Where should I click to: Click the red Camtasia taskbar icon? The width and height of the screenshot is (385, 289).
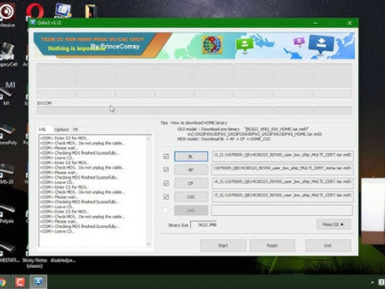(x=20, y=282)
